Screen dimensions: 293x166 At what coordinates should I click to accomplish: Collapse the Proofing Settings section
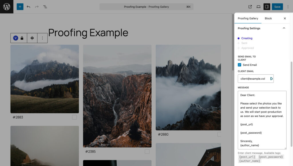(x=284, y=28)
